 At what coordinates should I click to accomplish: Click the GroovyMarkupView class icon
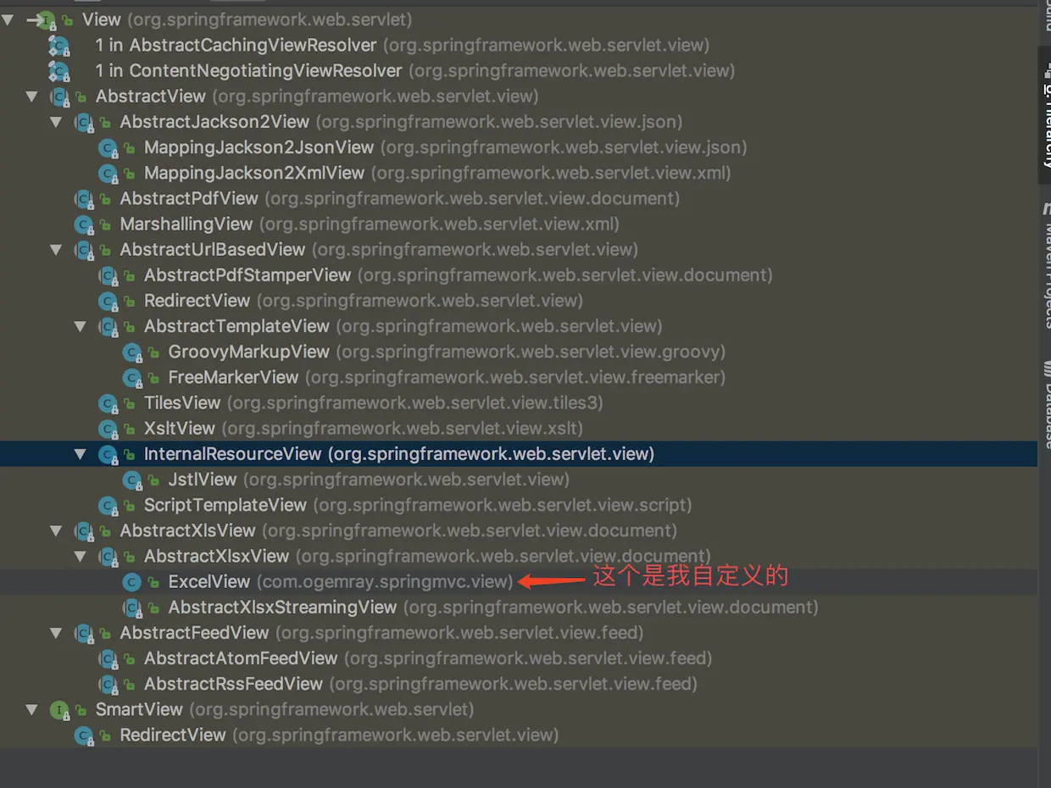point(131,352)
